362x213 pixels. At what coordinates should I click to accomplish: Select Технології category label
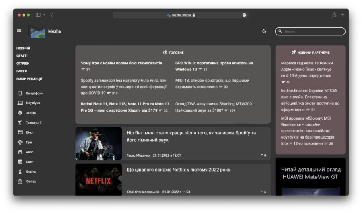33,123
